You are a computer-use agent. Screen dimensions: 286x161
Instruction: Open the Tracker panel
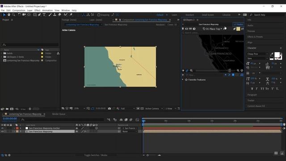251,100
